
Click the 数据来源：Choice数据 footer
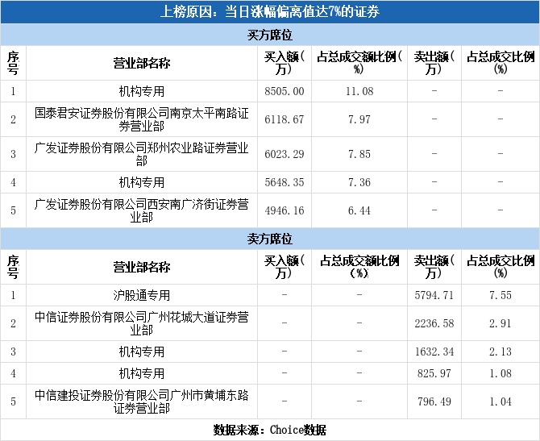coord(270,430)
